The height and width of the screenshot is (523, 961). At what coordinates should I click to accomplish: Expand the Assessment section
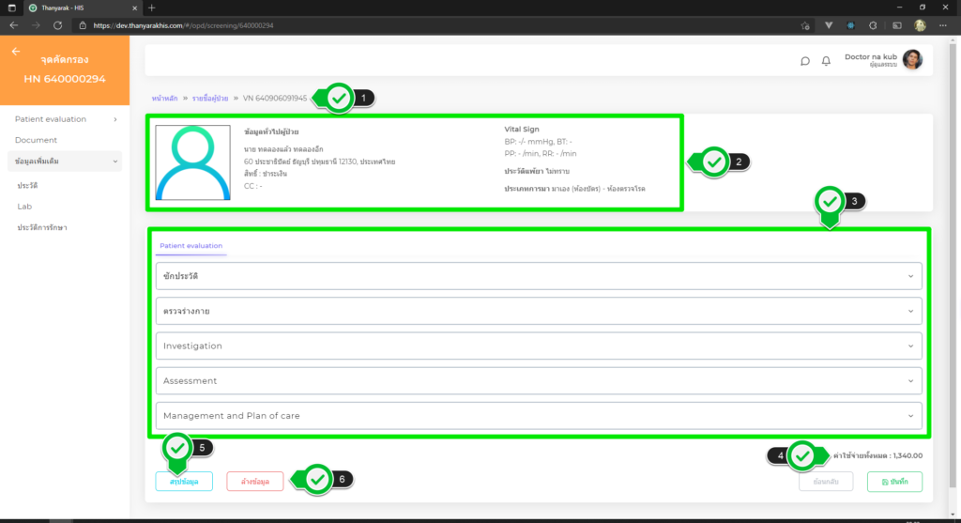538,380
